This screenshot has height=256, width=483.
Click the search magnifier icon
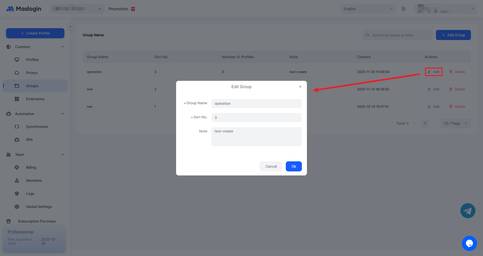coord(368,35)
